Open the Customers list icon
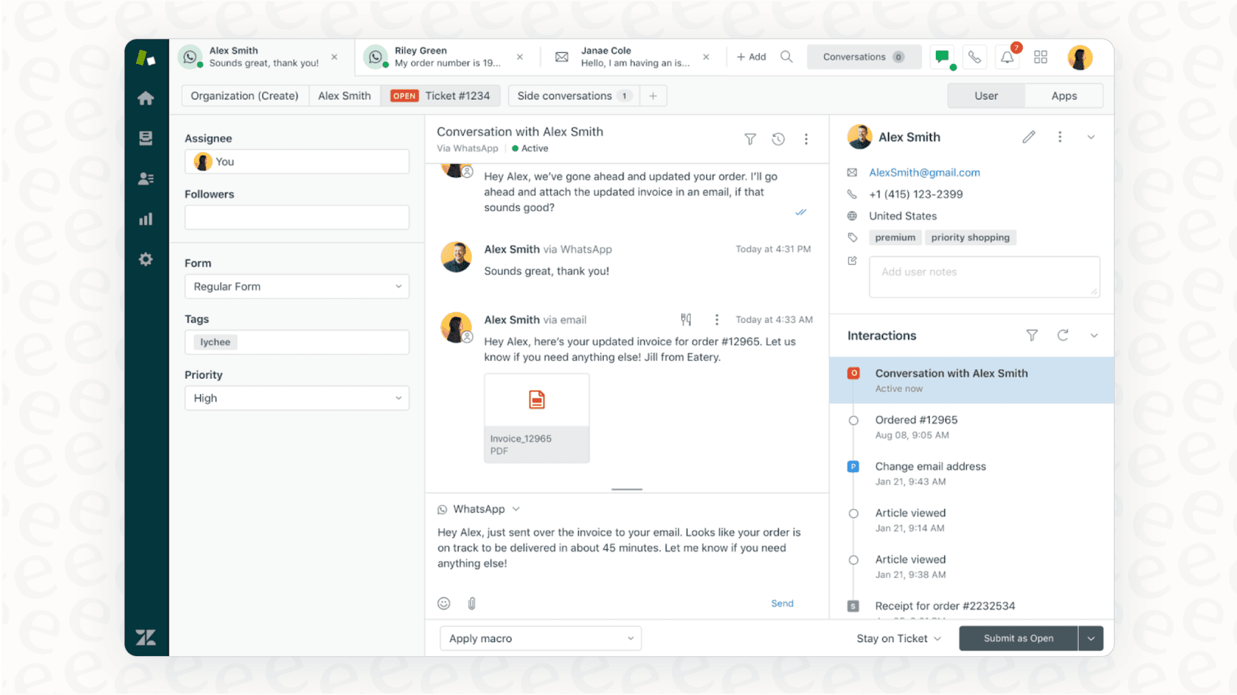The image size is (1237, 695). pos(146,178)
